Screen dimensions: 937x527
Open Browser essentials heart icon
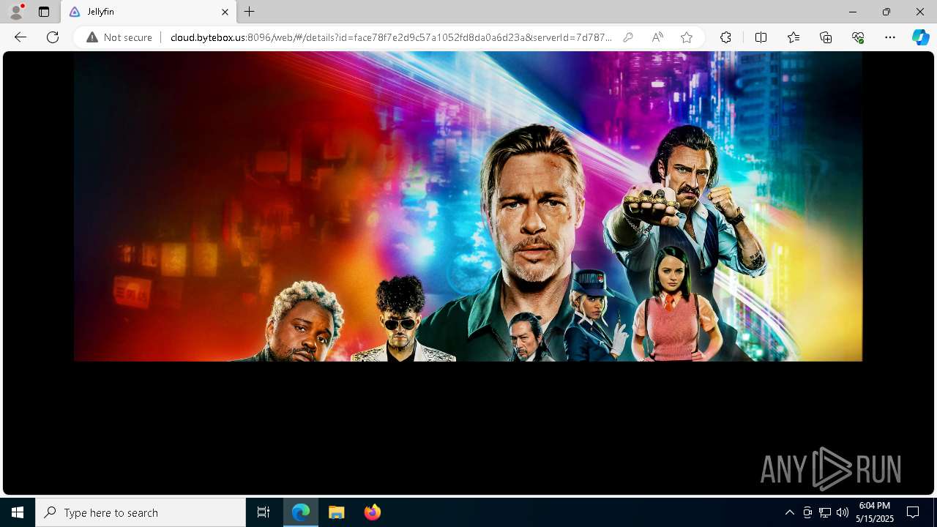[x=858, y=37]
